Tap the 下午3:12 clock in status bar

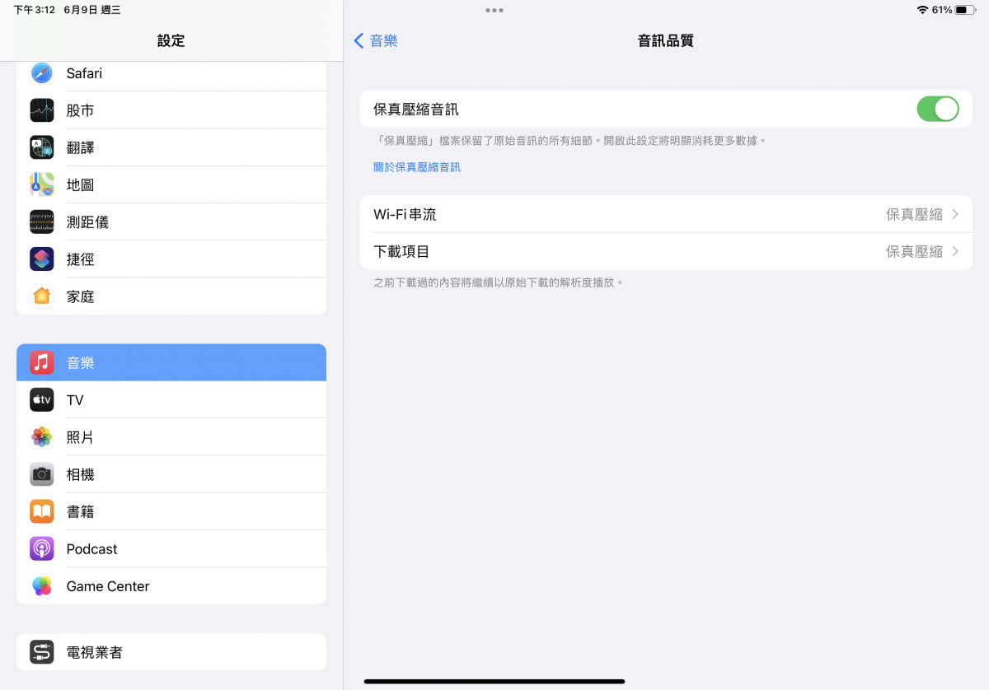(34, 10)
